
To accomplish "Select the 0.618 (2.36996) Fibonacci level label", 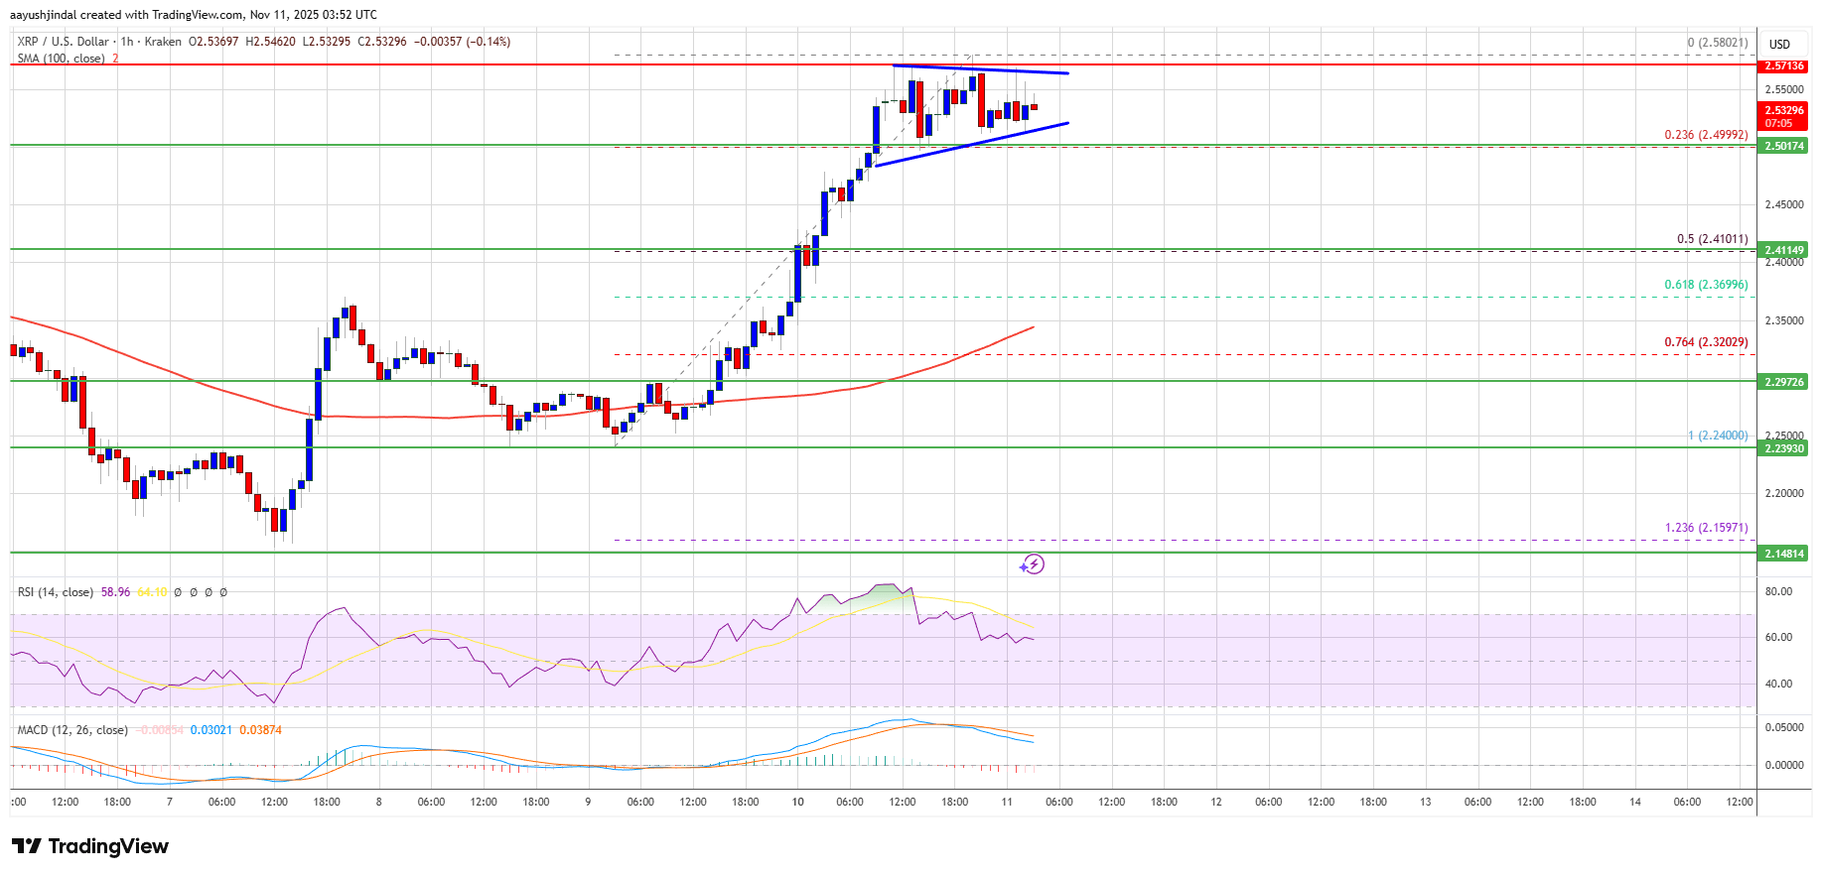I will [1706, 285].
